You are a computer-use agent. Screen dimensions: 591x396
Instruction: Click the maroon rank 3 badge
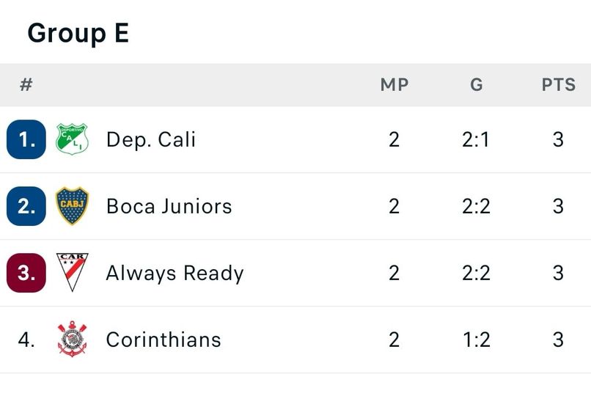tap(26, 273)
